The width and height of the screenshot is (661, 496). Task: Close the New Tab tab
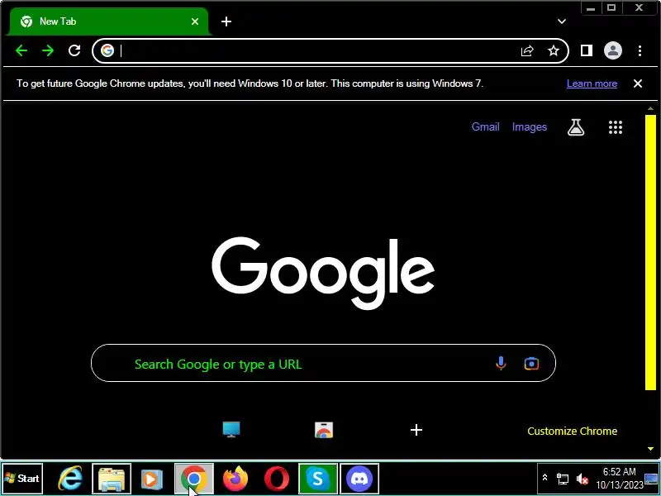[195, 21]
